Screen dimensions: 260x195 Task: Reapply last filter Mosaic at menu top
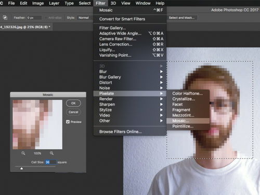[130, 10]
